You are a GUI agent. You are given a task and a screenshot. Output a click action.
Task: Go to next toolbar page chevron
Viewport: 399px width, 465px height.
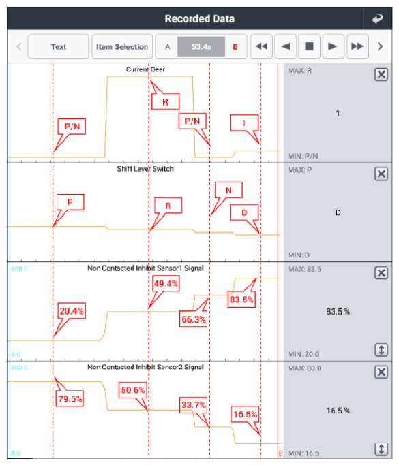tap(381, 46)
